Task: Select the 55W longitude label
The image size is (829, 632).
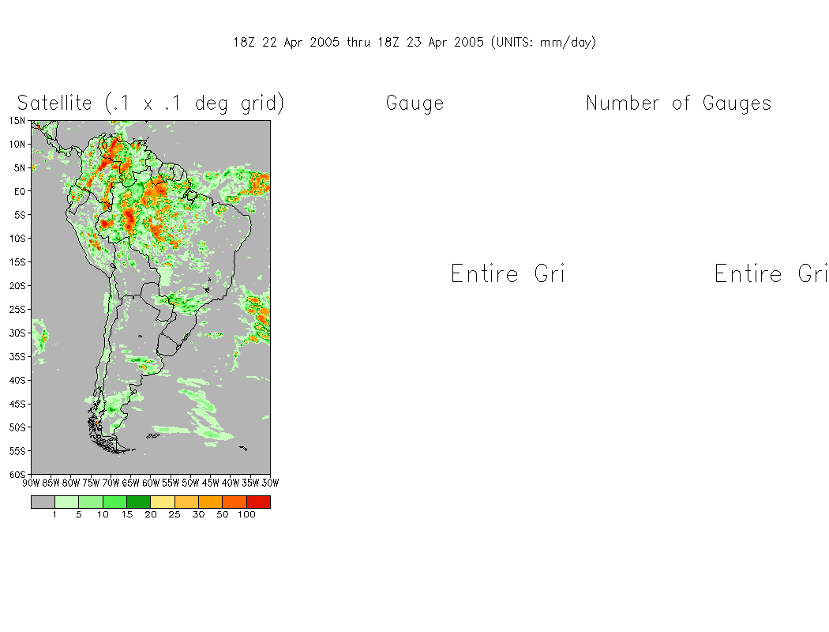Action: 171,483
